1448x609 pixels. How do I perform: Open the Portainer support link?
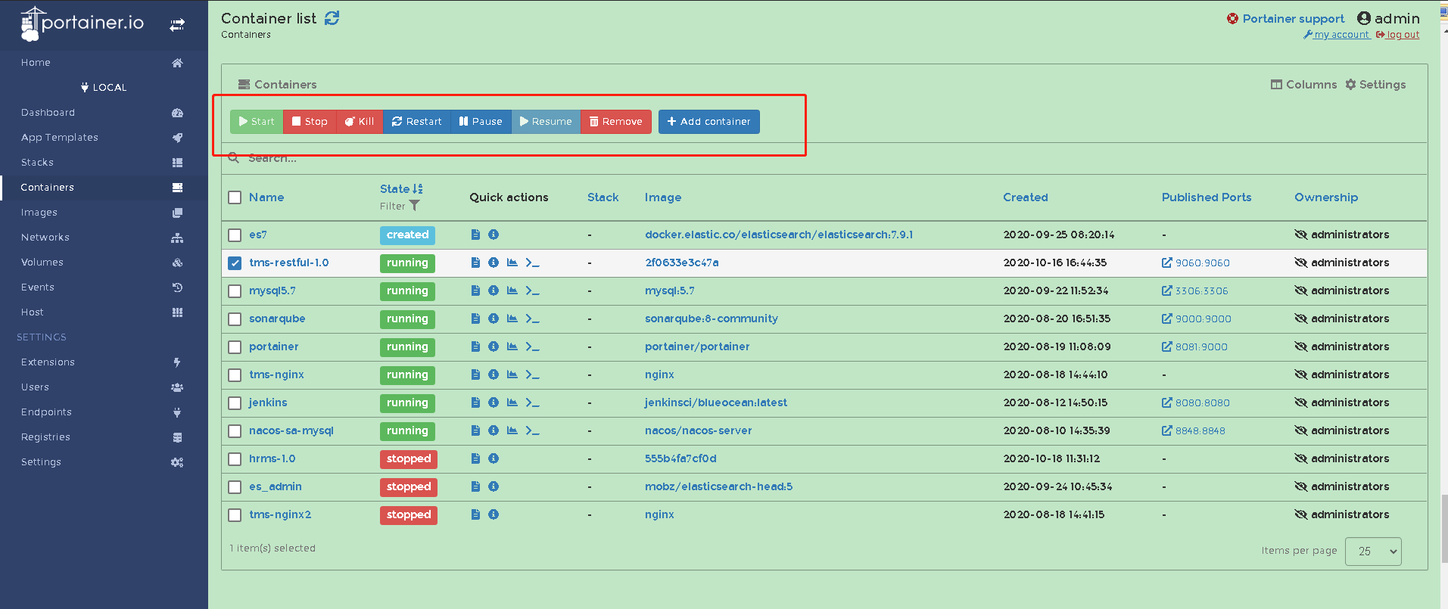pos(1285,19)
